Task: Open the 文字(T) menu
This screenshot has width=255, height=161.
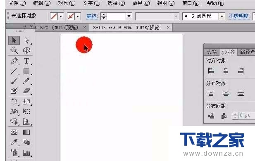Action: (91, 3)
